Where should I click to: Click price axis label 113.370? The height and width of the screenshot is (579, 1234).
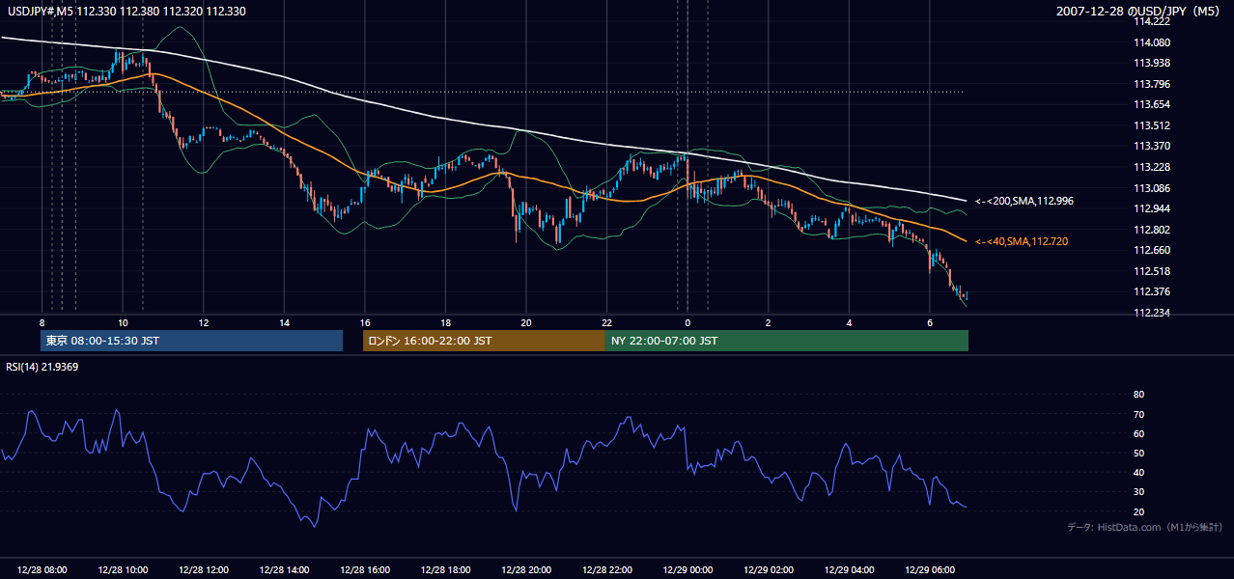[x=1152, y=146]
